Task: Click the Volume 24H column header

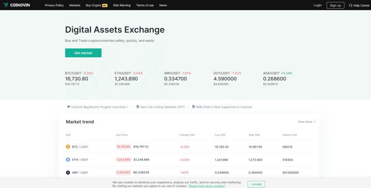Action: pos(289,135)
